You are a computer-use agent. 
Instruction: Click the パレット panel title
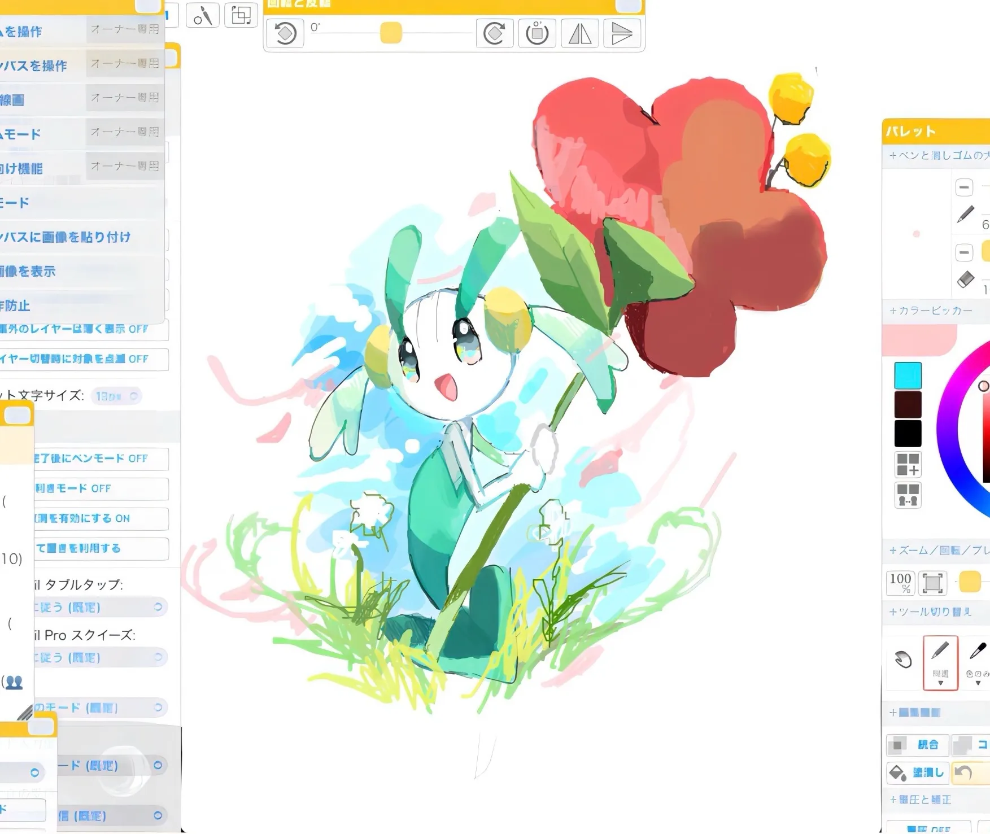point(910,132)
